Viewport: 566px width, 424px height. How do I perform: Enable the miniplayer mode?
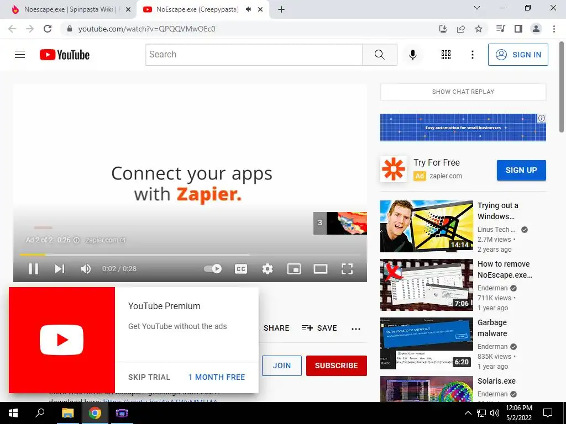pyautogui.click(x=294, y=269)
